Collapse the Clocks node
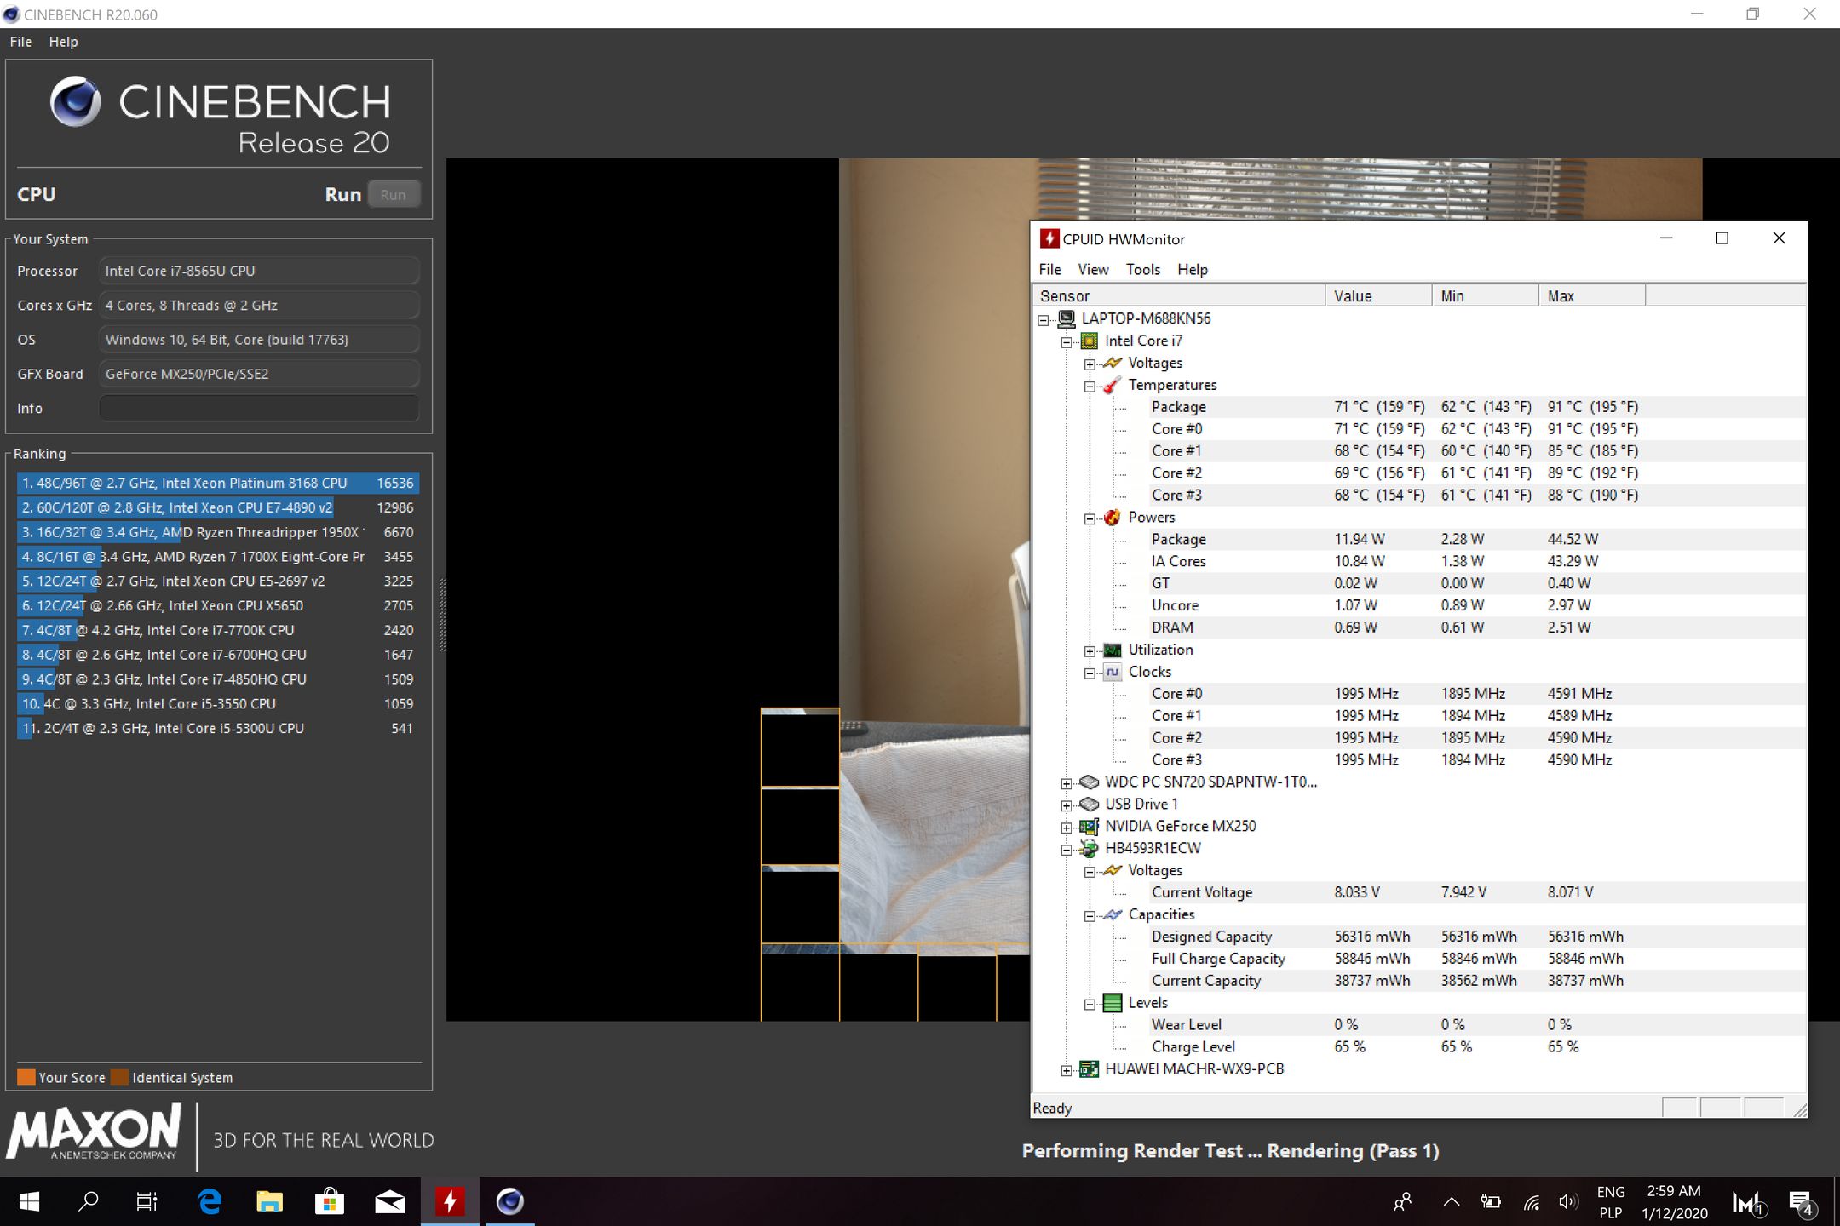The image size is (1840, 1226). tap(1090, 673)
